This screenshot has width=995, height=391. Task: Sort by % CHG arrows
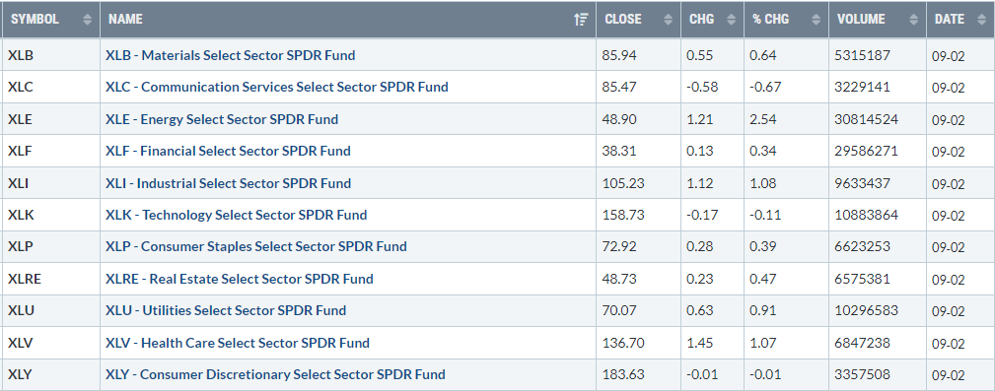[x=817, y=20]
